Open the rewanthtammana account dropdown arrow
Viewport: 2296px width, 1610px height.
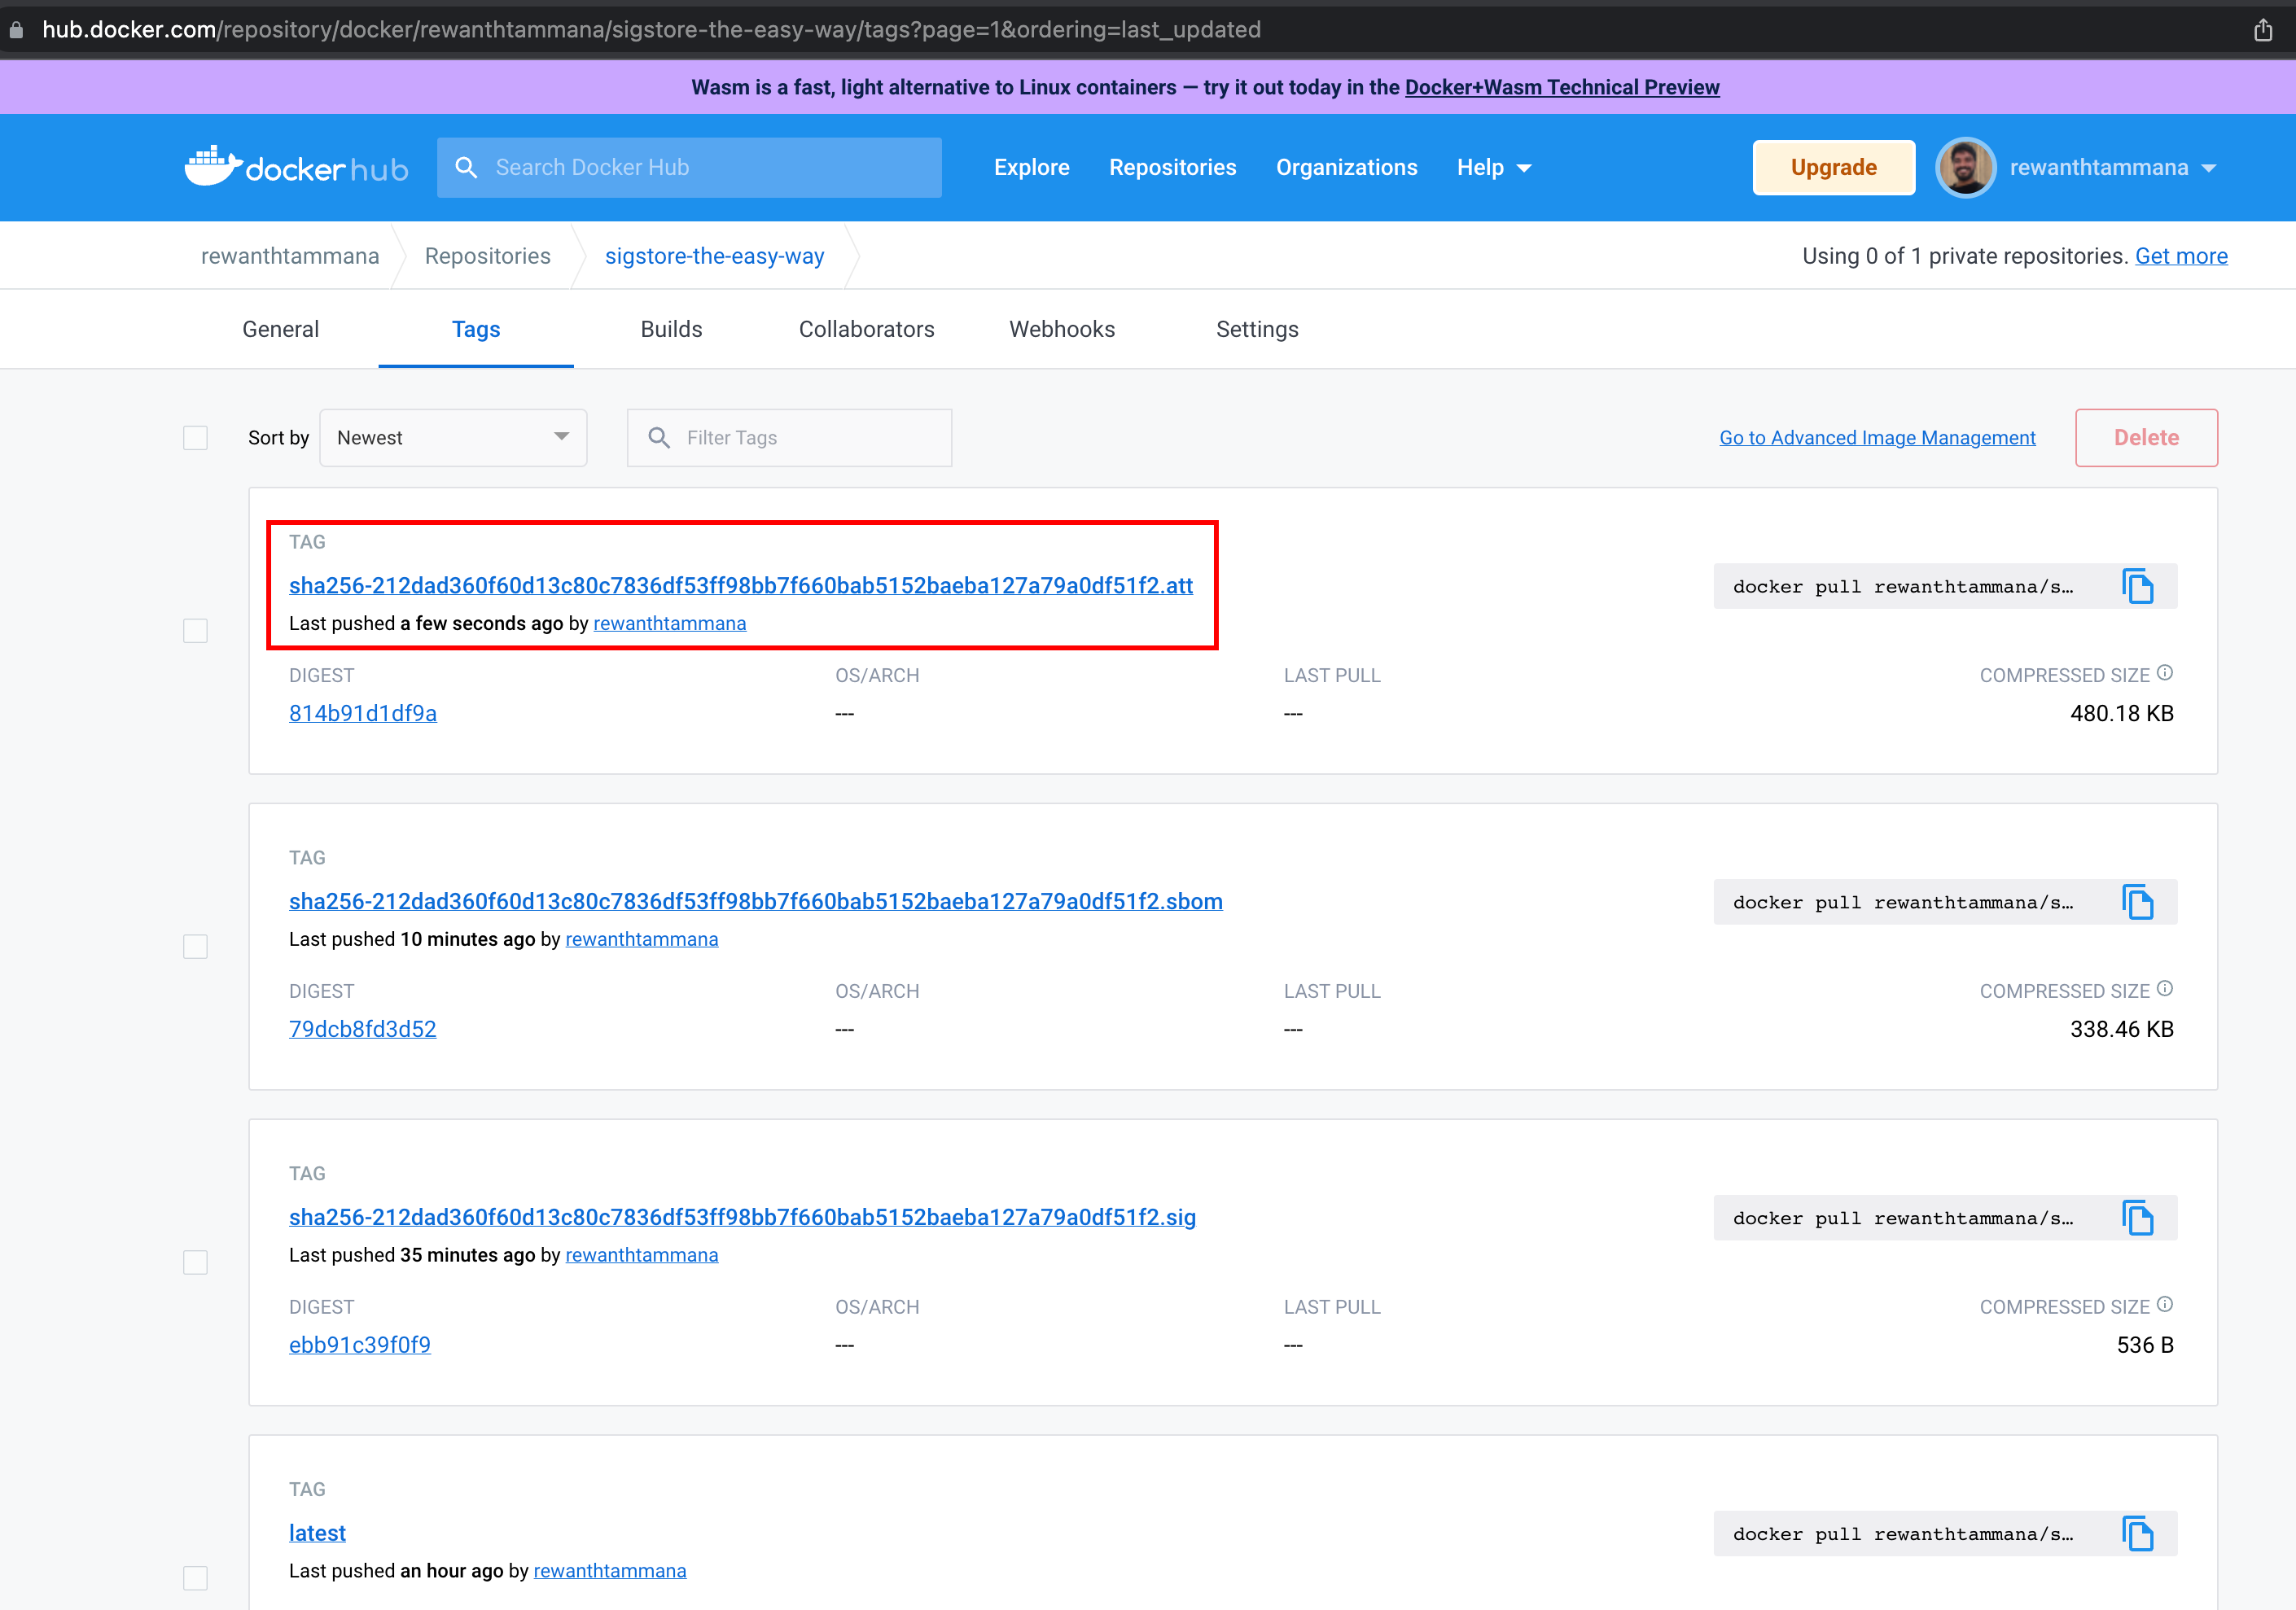pos(2209,169)
